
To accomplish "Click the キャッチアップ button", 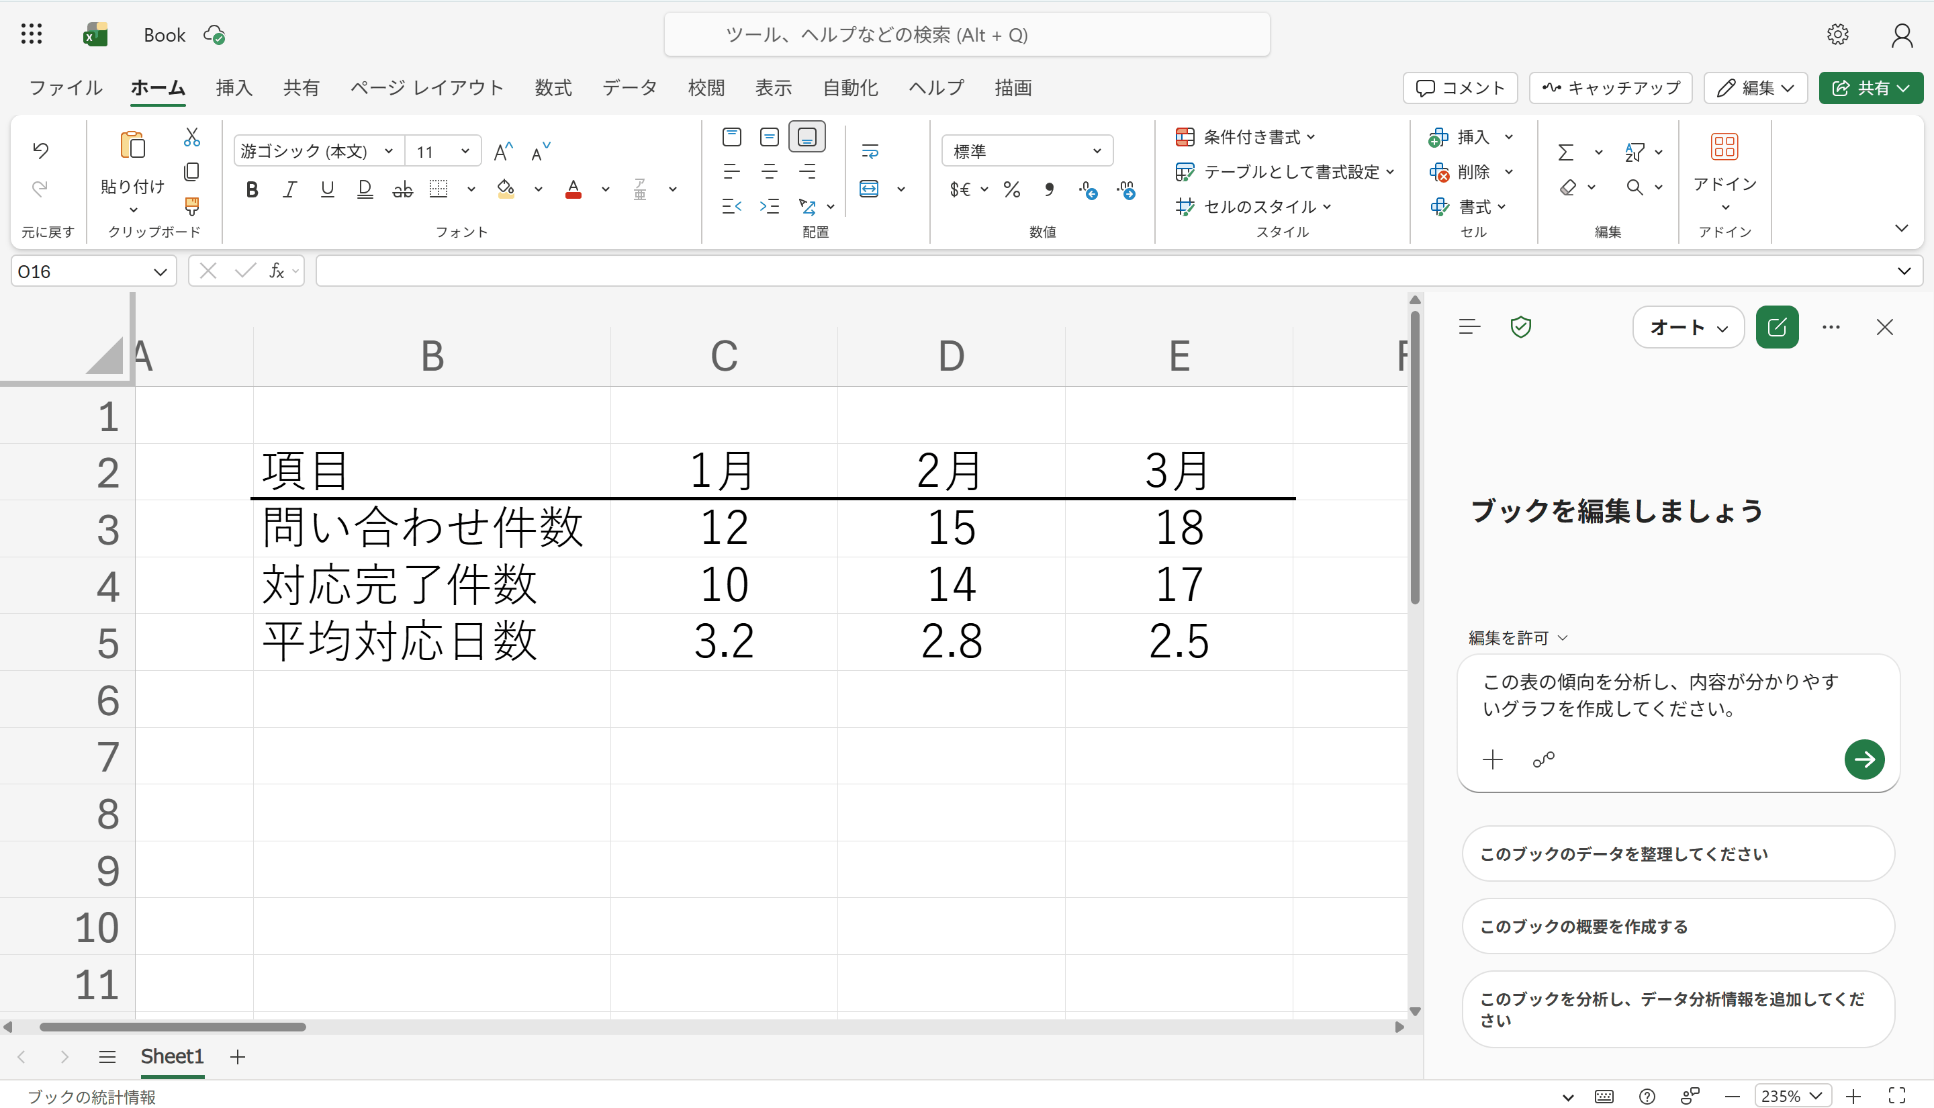I will pyautogui.click(x=1610, y=87).
